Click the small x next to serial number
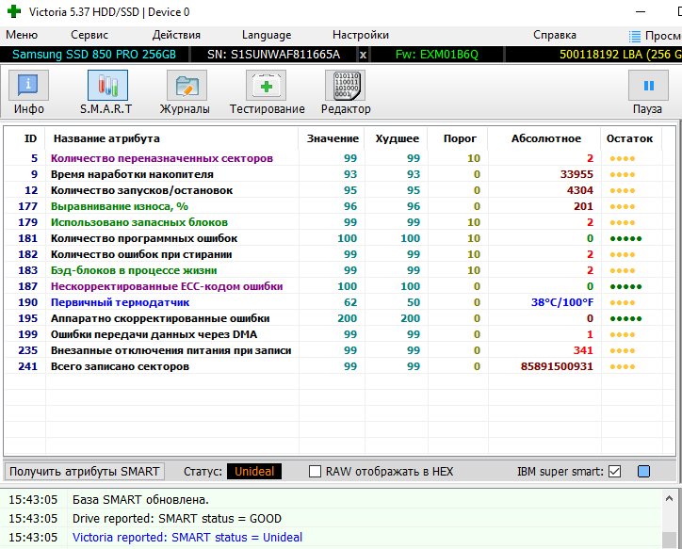Screen dimensions: 682x549 tap(364, 55)
